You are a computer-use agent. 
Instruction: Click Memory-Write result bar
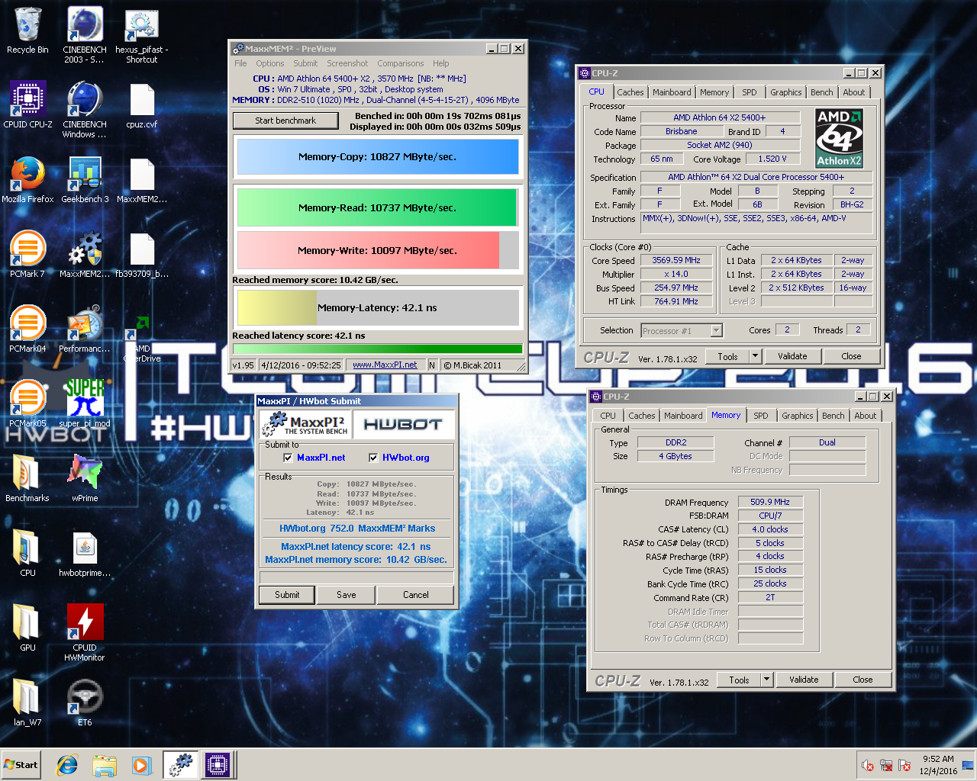(x=378, y=250)
